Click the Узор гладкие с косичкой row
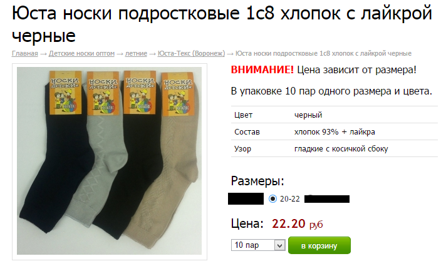This screenshot has height=271, width=446. 334,148
